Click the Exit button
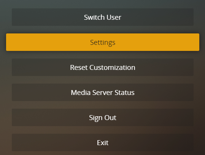The width and height of the screenshot is (205, 155). 103,142
